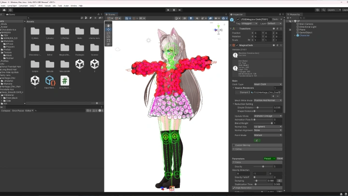Select the Move tool in the Scene overlay

click(108, 30)
